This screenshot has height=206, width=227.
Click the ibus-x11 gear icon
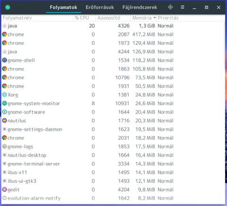click(5, 172)
